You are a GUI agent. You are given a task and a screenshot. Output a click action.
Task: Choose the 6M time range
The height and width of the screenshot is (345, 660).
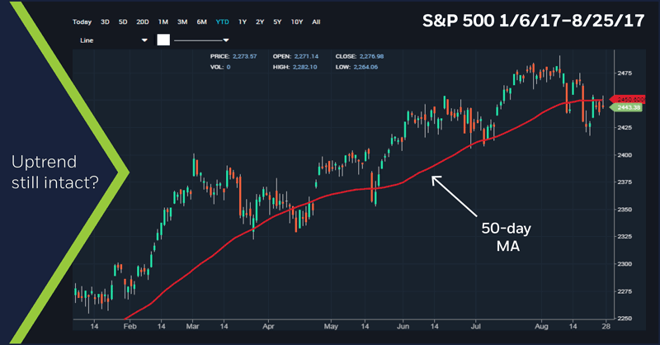(x=203, y=21)
